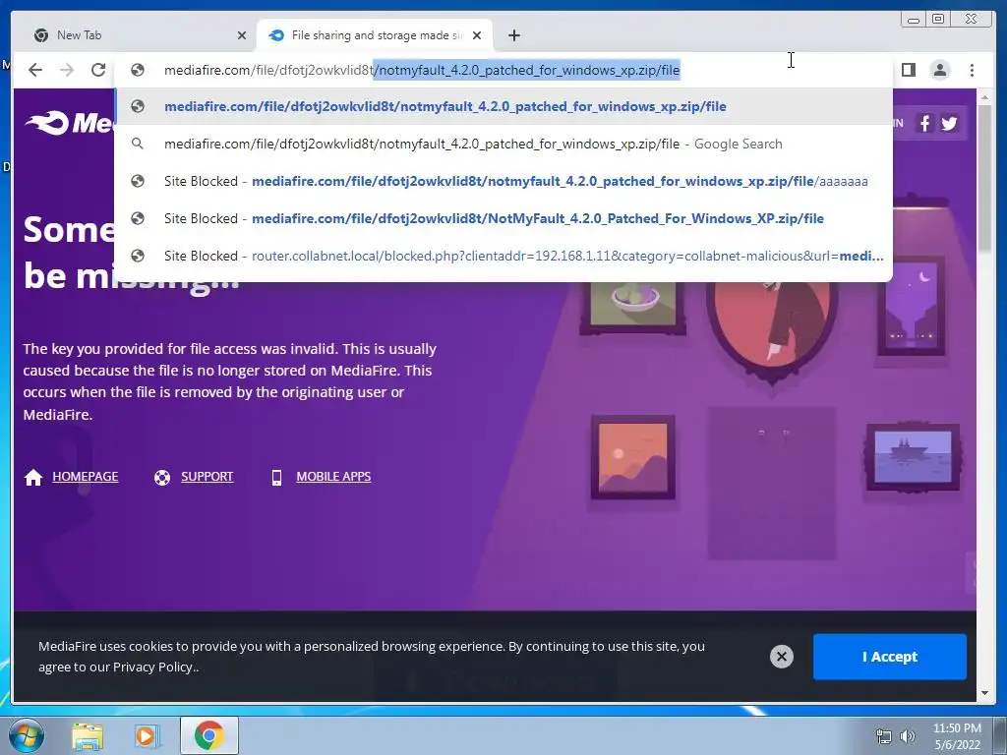Click the MediaFire logo
Screen dimensions: 1007x755
coord(70,123)
